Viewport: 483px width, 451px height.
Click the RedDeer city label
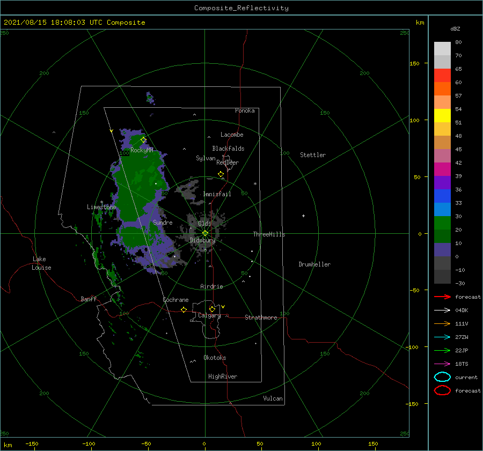228,162
